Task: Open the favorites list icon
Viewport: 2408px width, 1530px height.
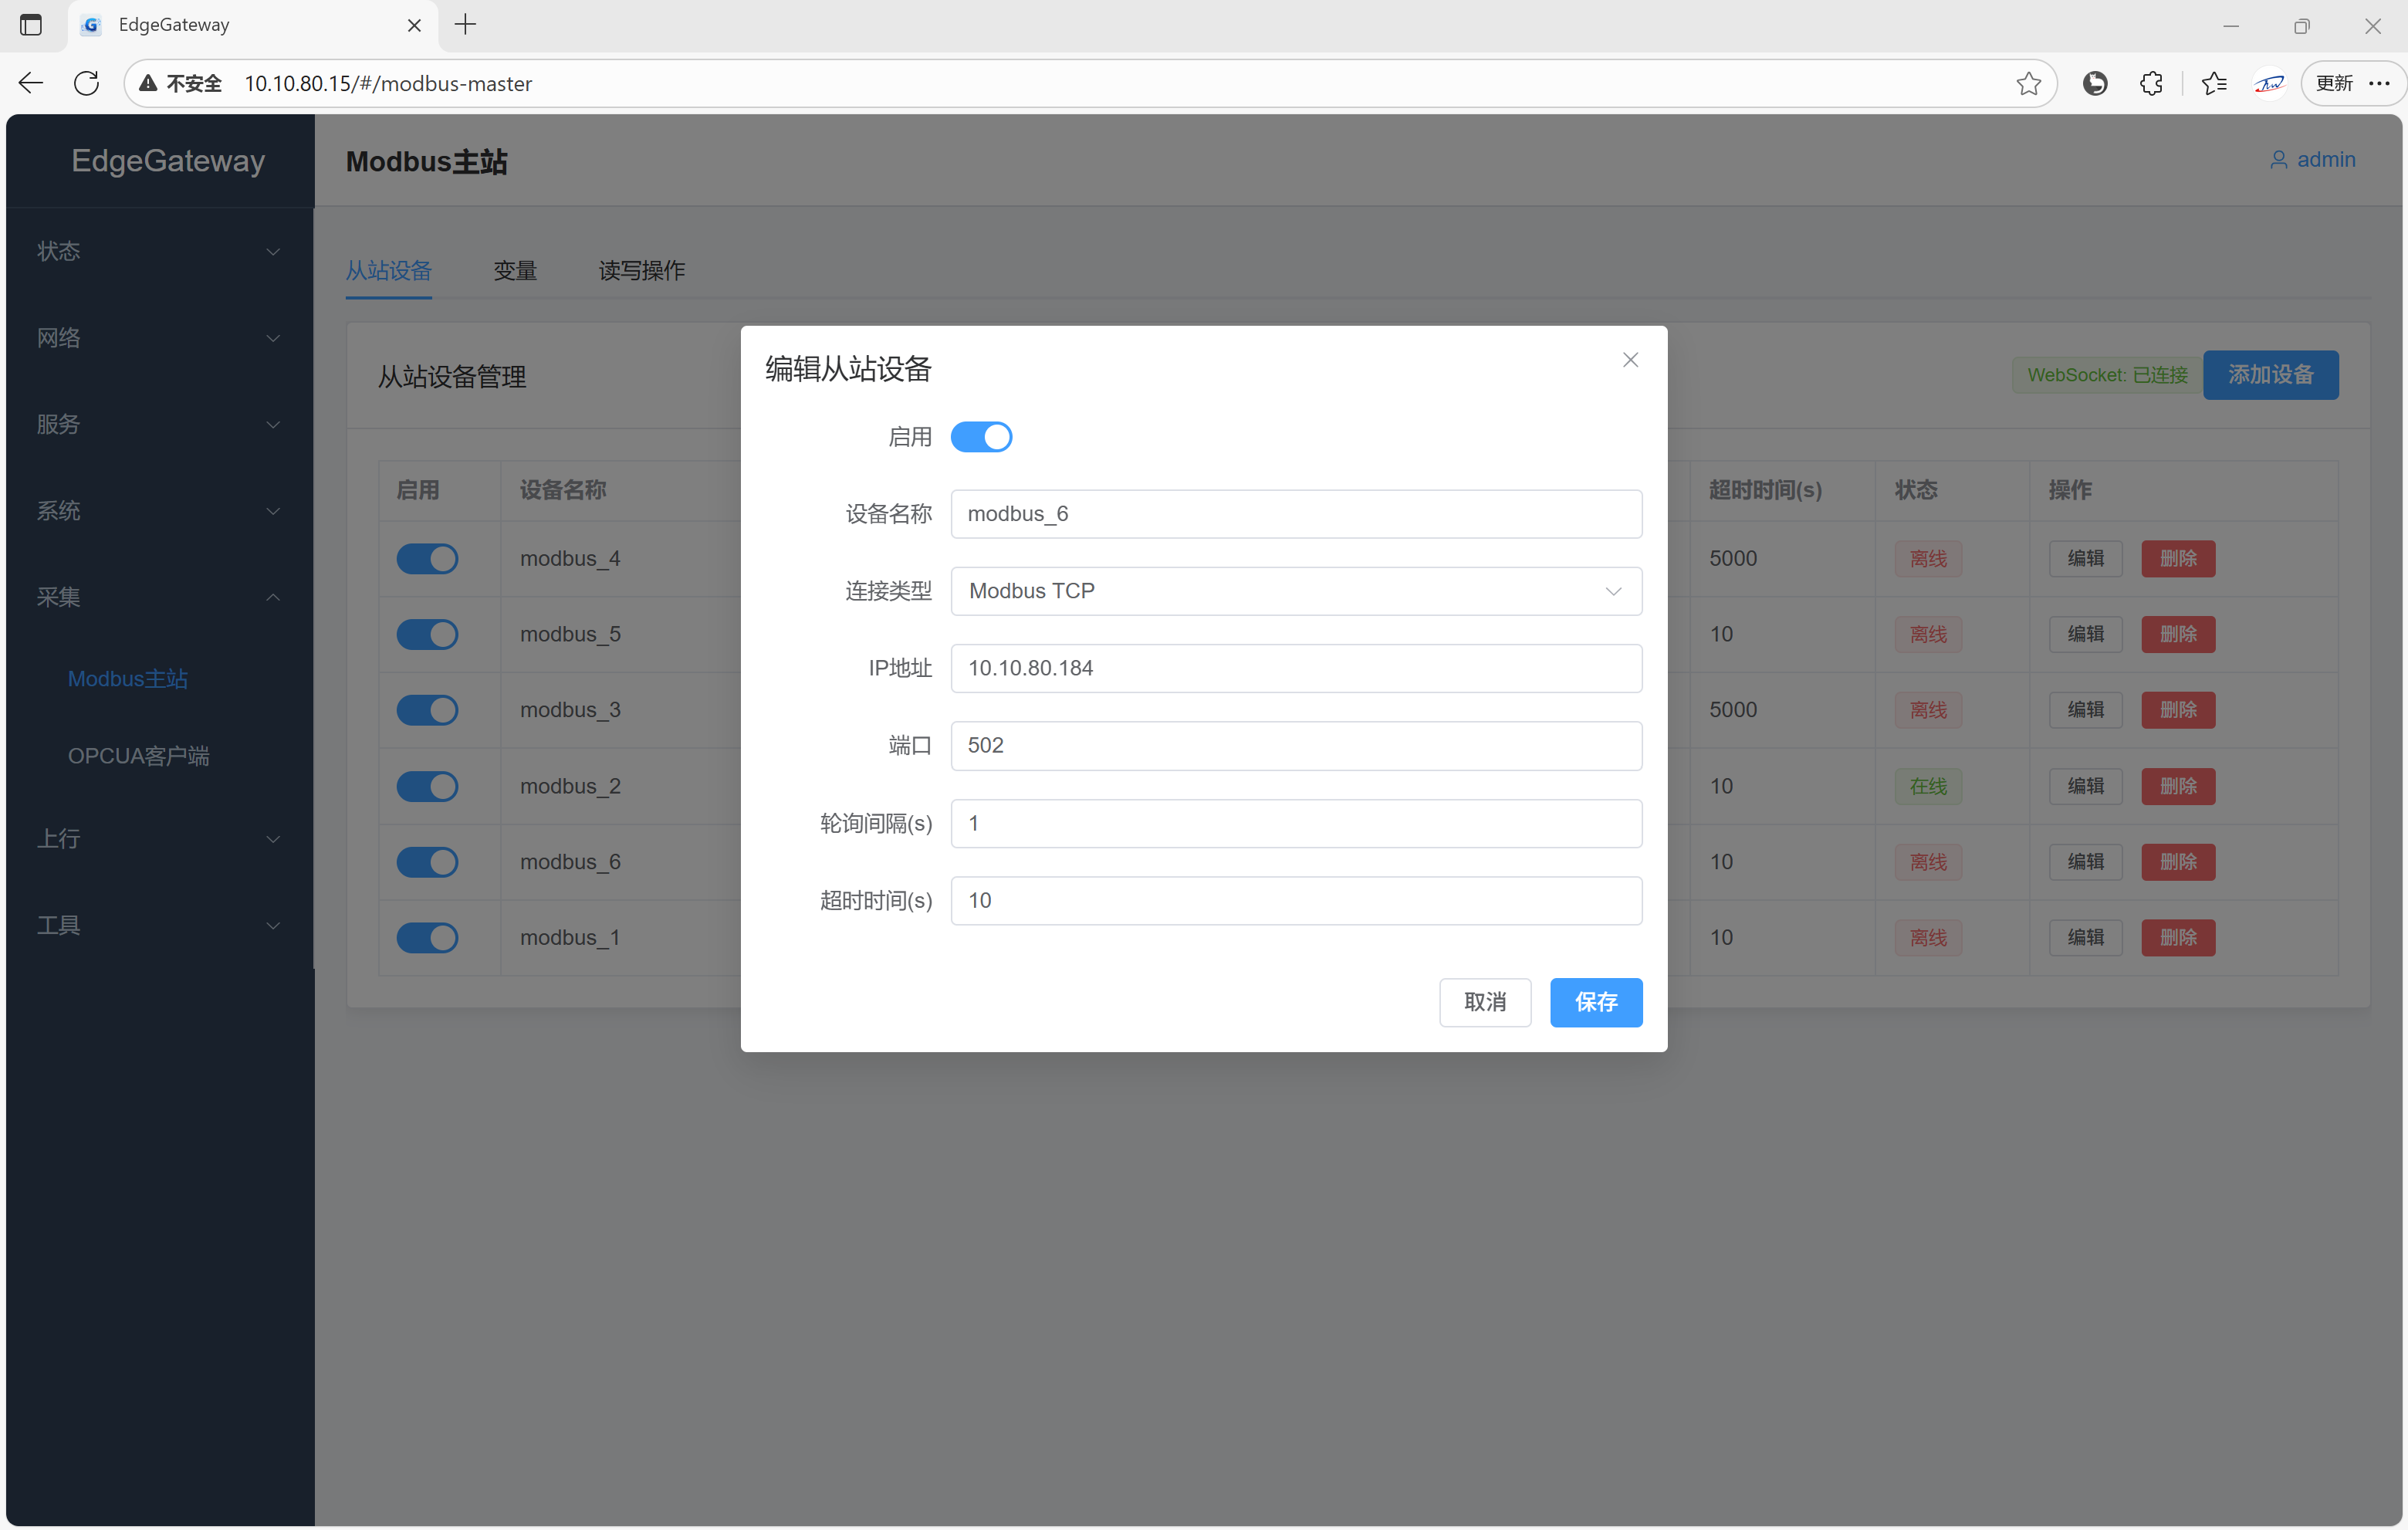Action: [2213, 83]
